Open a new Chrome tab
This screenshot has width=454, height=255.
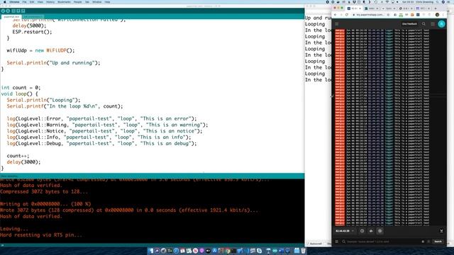click(x=435, y=8)
